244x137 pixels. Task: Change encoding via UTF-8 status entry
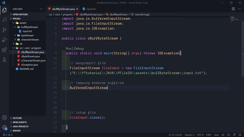pos(200,135)
